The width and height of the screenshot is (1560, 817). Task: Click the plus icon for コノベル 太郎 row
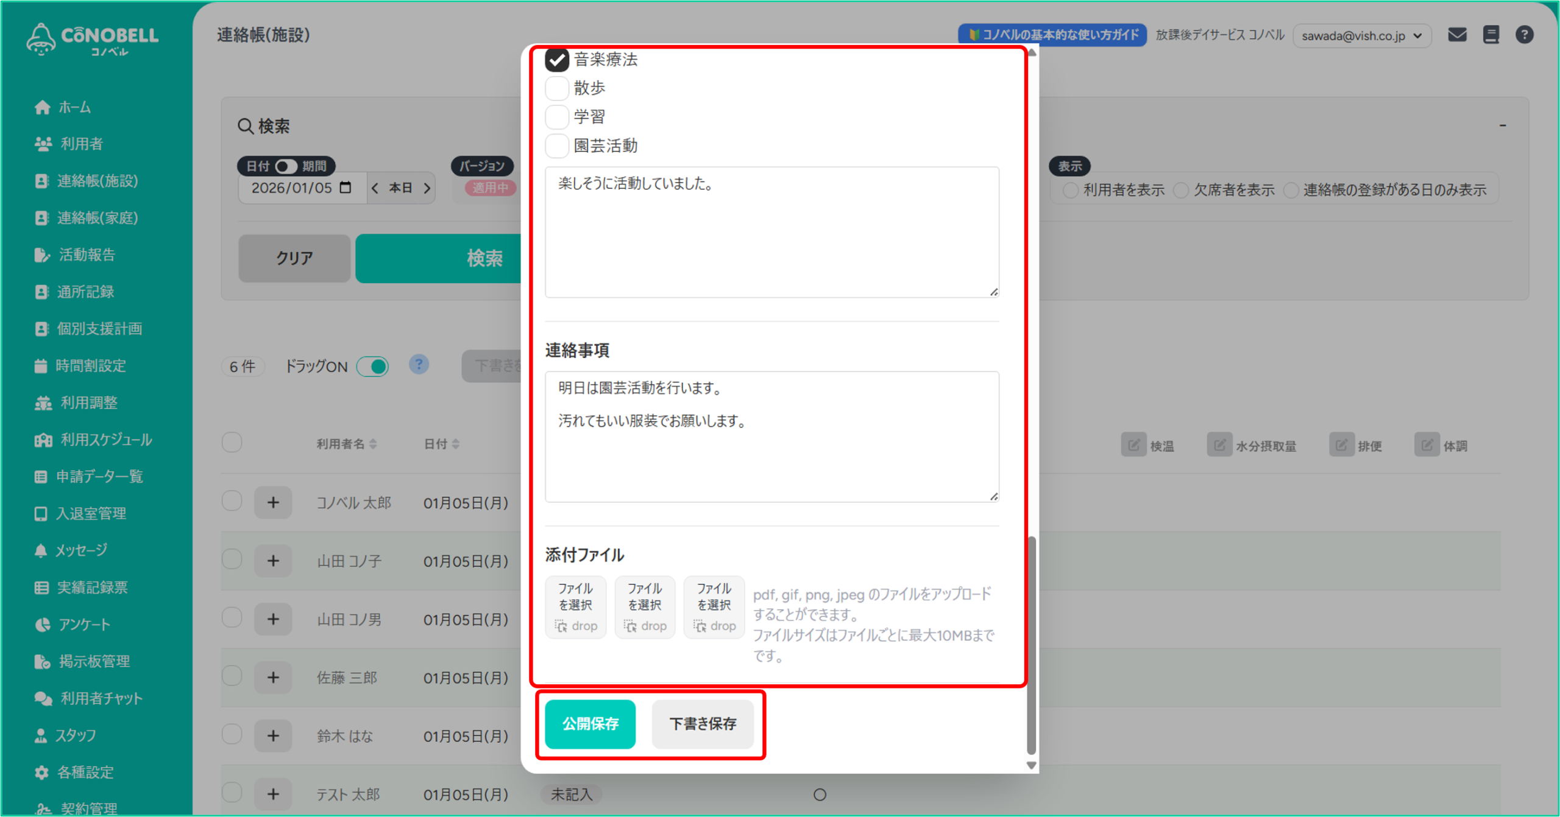pos(273,502)
